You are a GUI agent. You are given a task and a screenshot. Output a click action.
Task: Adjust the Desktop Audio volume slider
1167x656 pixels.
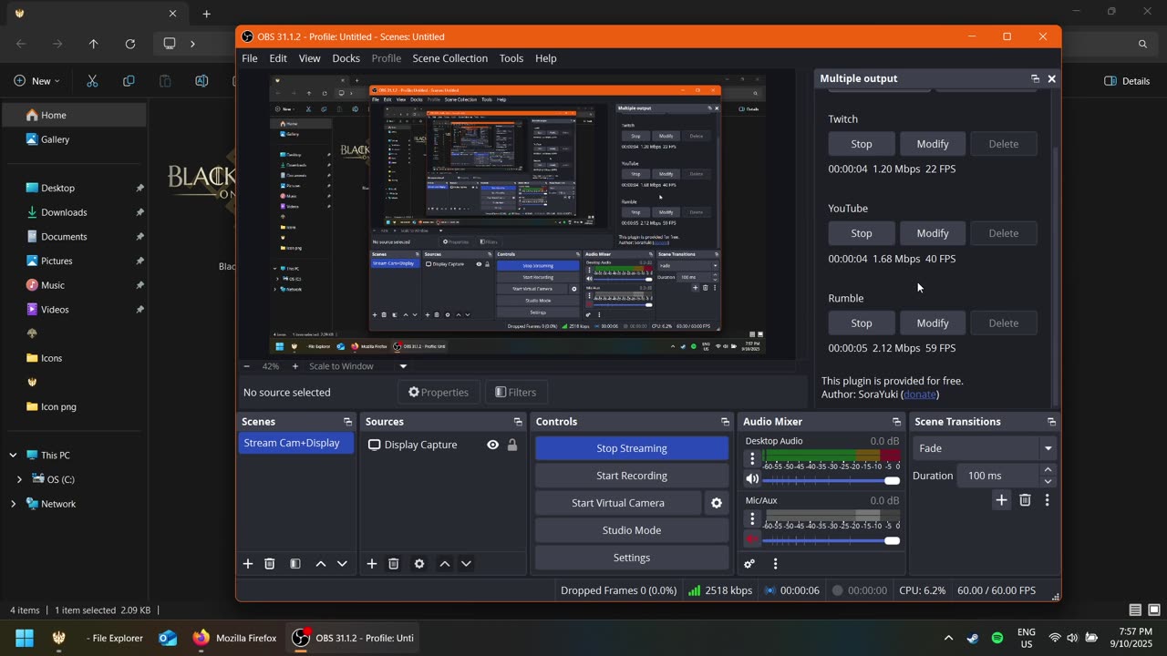coord(831,480)
